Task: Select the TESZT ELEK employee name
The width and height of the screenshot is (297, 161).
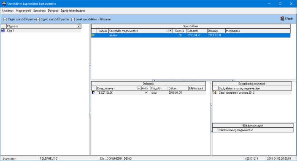Action: point(105,92)
